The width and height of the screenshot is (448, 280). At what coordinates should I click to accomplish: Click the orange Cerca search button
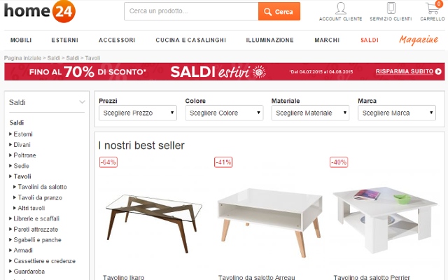[279, 11]
